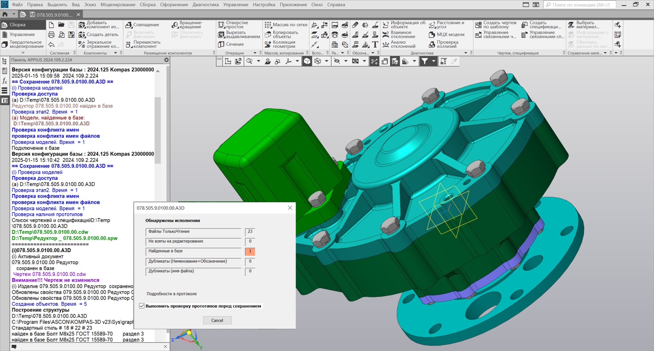654x351 pixels.
Task: Toggle prototype check before saving checkbox
Action: click(142, 306)
